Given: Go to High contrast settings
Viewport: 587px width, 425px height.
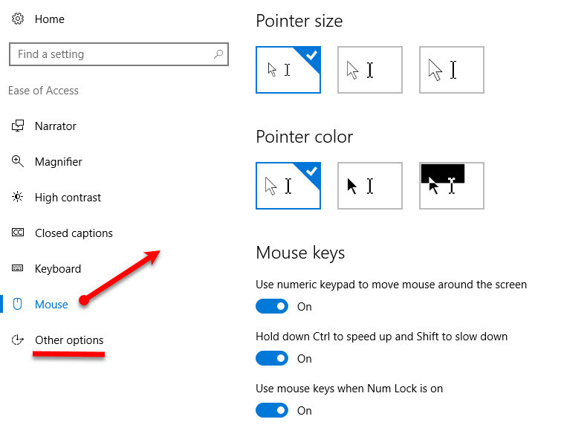Looking at the screenshot, I should 68,198.
